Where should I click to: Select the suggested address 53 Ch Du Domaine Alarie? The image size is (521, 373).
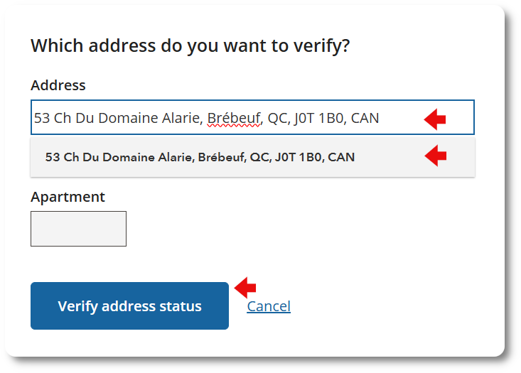click(x=200, y=157)
